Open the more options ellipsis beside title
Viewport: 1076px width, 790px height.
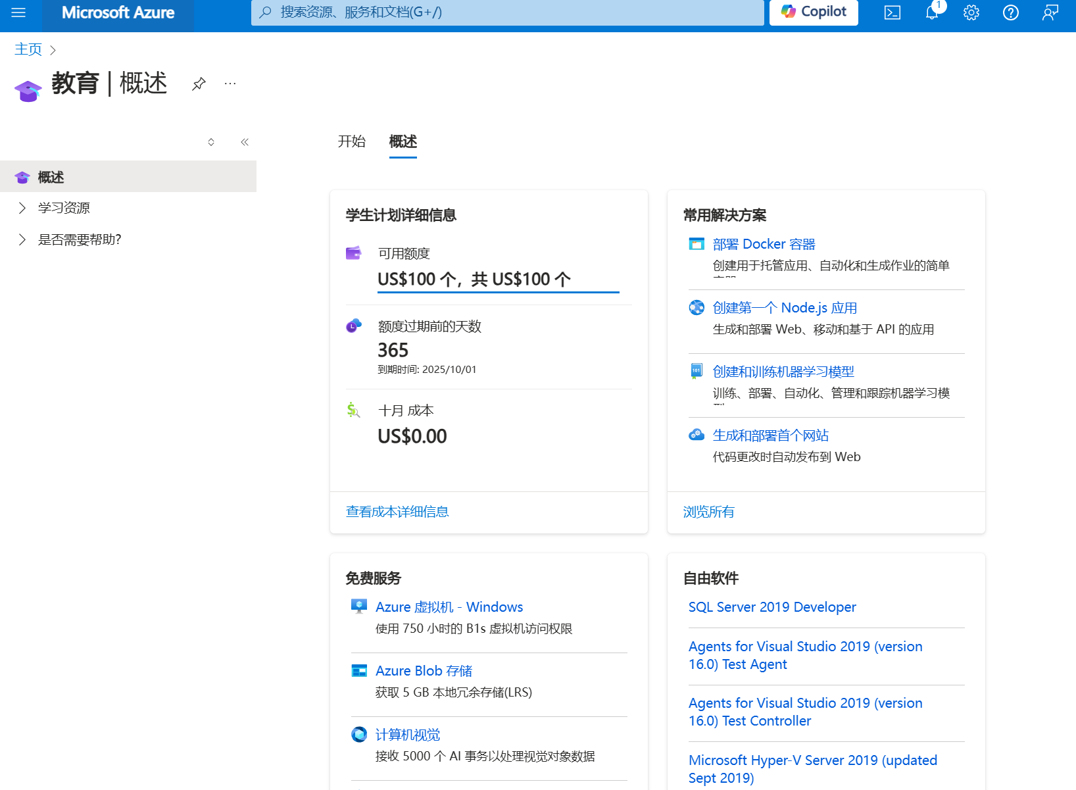(230, 84)
